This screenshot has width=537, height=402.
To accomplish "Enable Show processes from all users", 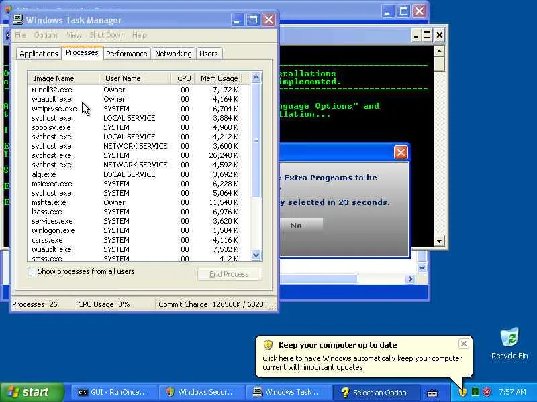I will pos(32,271).
